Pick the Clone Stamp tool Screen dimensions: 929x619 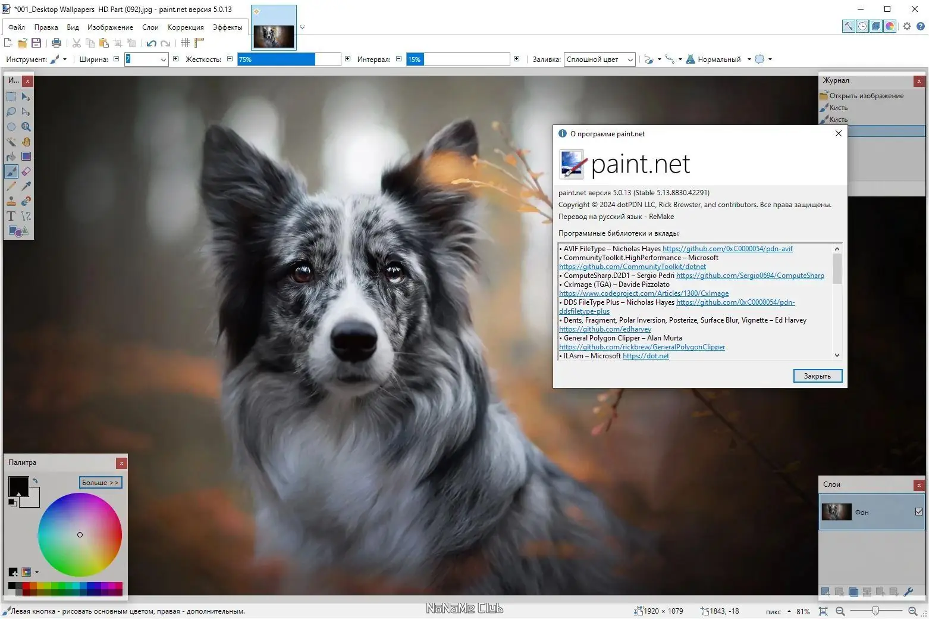pyautogui.click(x=11, y=201)
